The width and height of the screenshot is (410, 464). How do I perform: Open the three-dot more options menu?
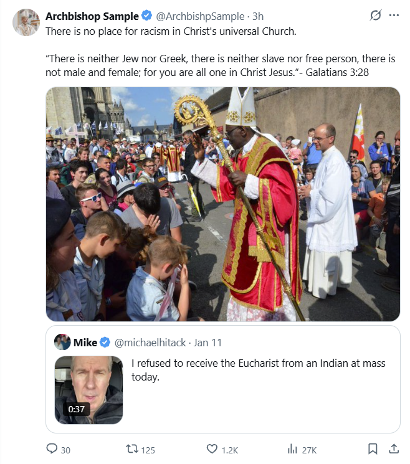coord(394,16)
